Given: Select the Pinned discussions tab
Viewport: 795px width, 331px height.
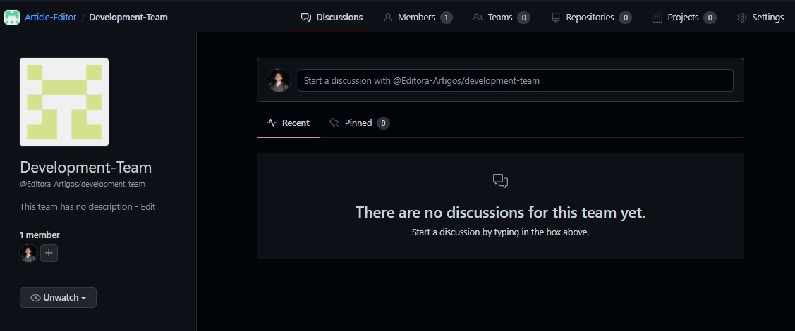Looking at the screenshot, I should coord(360,123).
